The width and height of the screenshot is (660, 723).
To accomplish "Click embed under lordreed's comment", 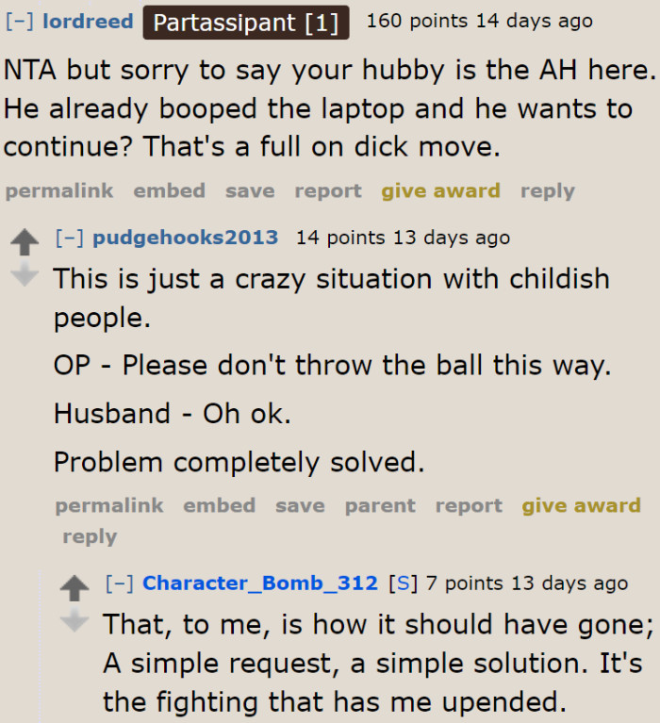I will [x=169, y=191].
